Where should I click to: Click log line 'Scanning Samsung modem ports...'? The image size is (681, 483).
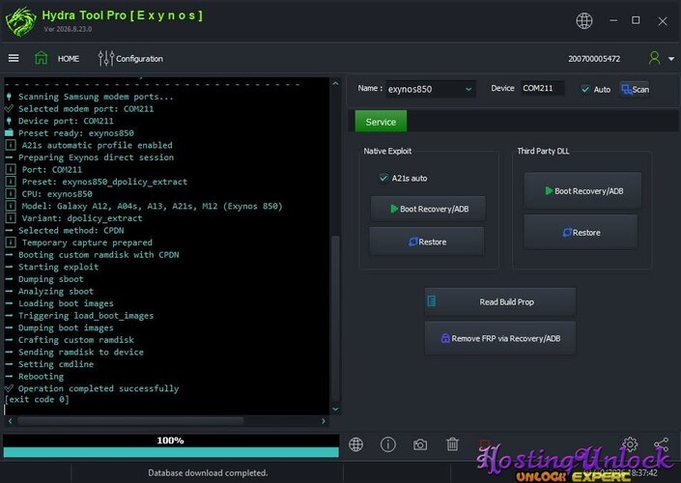[96, 97]
